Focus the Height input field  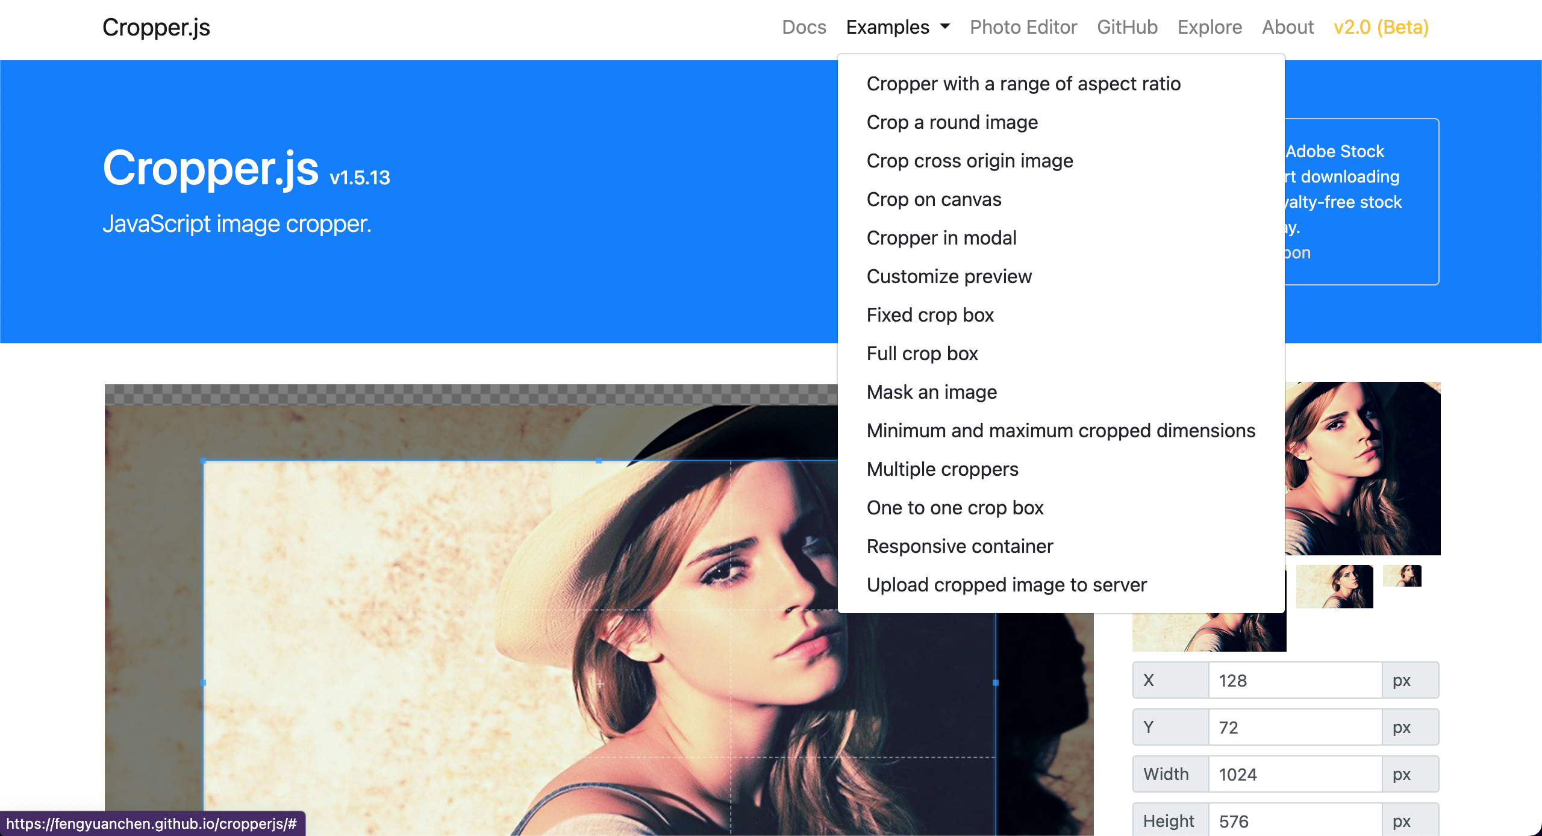point(1294,821)
